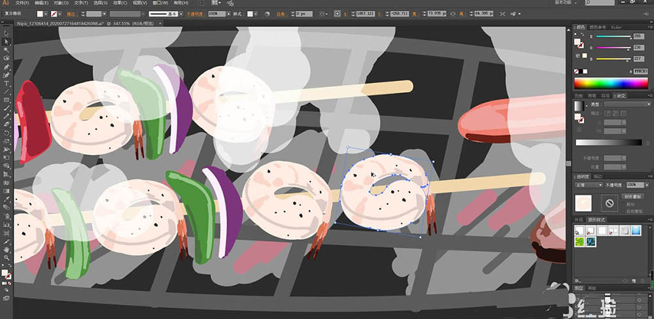Viewport: 654px width, 319px height.
Task: Change screen mode at toolbox bottom
Action: pyautogui.click(x=7, y=297)
